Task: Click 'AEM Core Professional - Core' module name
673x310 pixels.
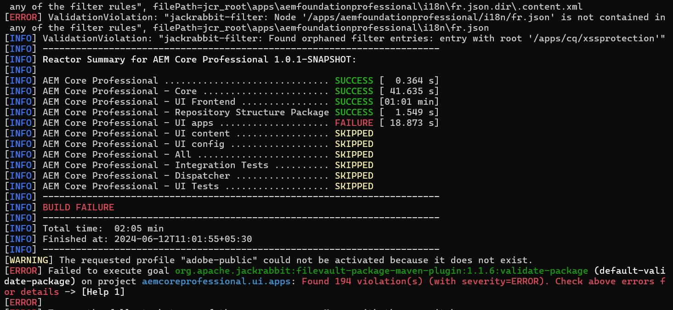Action: click(119, 91)
